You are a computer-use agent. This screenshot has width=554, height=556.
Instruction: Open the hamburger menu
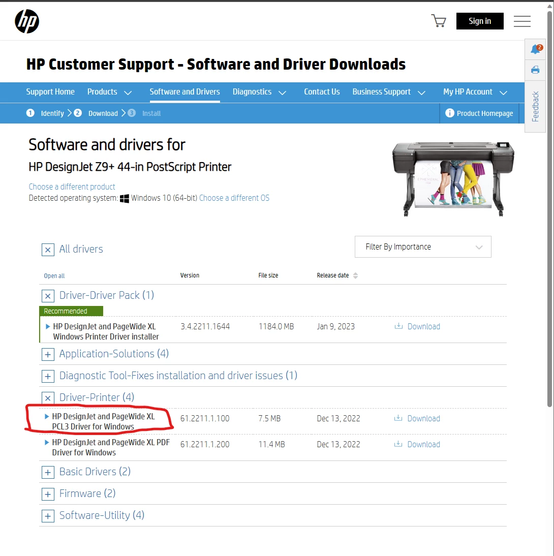[x=522, y=21]
